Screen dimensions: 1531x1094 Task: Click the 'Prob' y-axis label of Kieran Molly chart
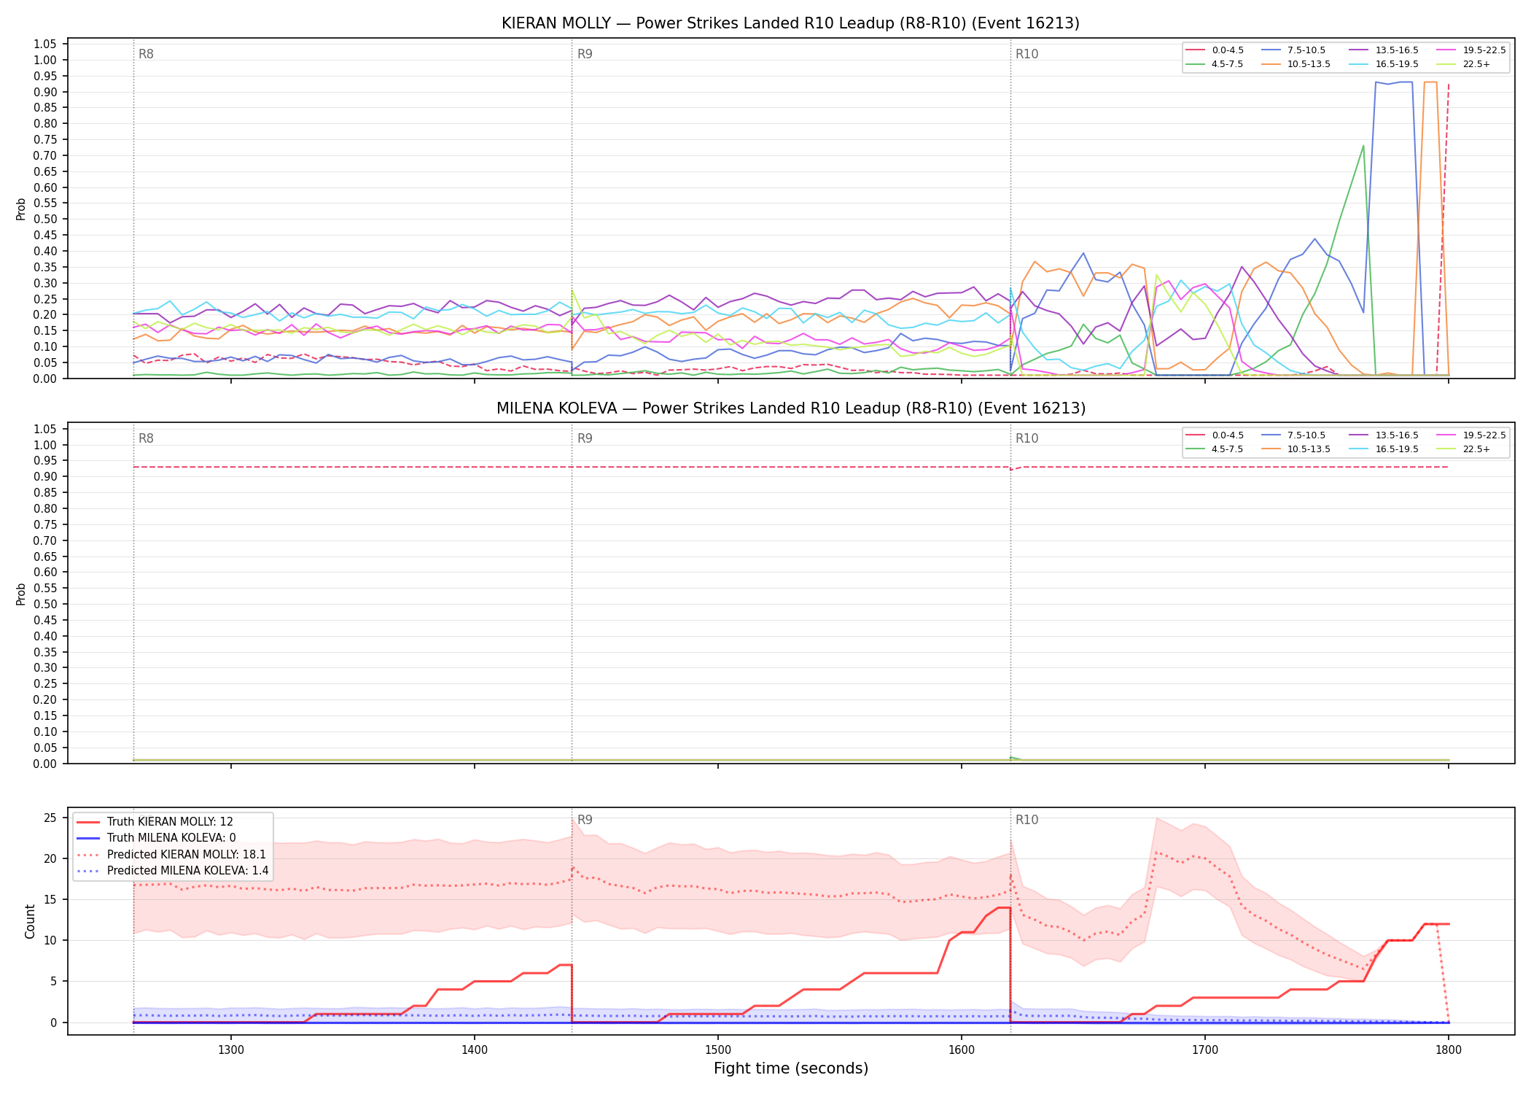[21, 209]
